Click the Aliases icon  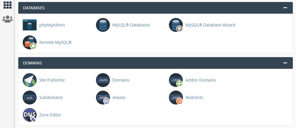103,98
